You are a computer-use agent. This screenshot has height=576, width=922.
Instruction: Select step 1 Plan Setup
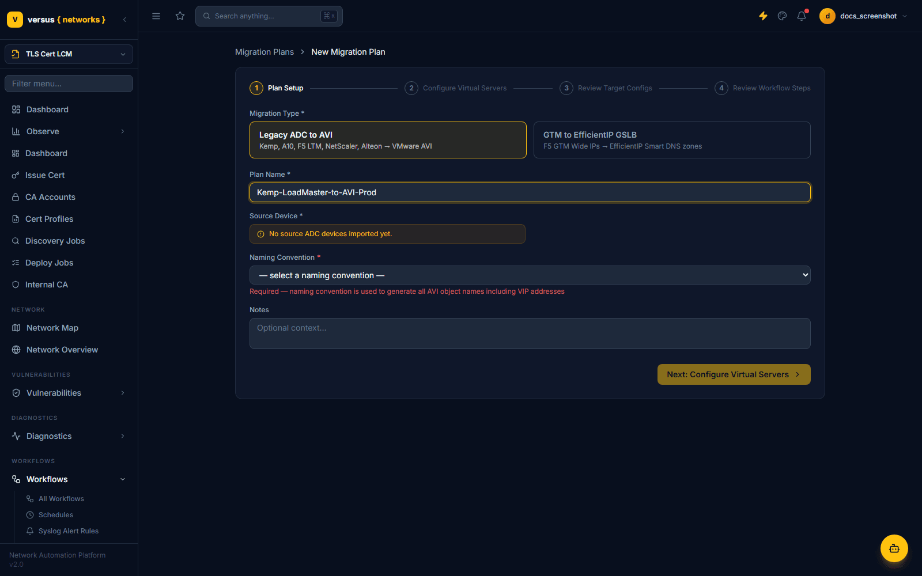pyautogui.click(x=277, y=88)
